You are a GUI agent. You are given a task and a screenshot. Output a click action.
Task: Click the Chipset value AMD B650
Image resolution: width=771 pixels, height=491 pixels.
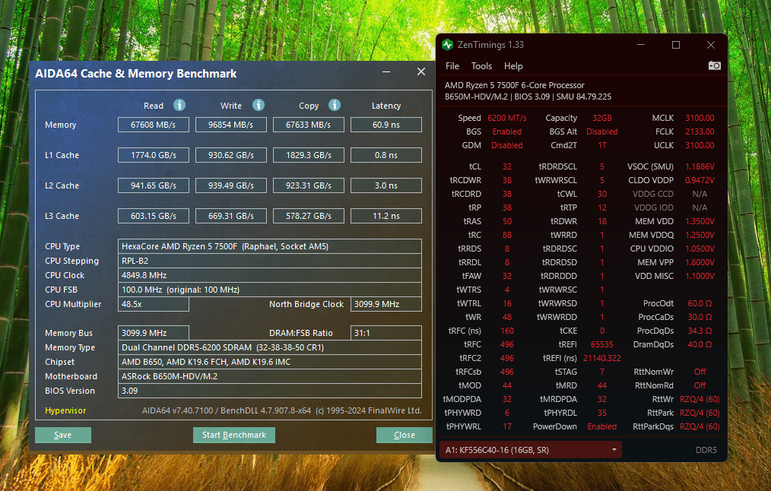(x=269, y=362)
